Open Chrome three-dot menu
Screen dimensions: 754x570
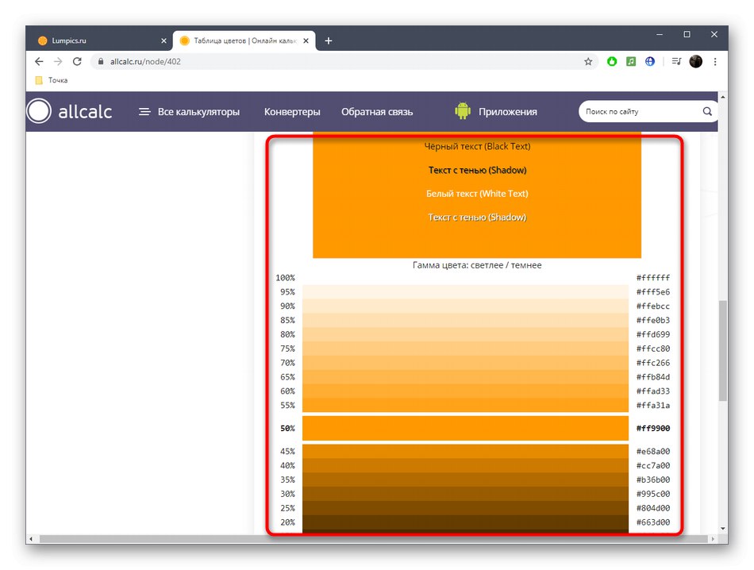715,62
